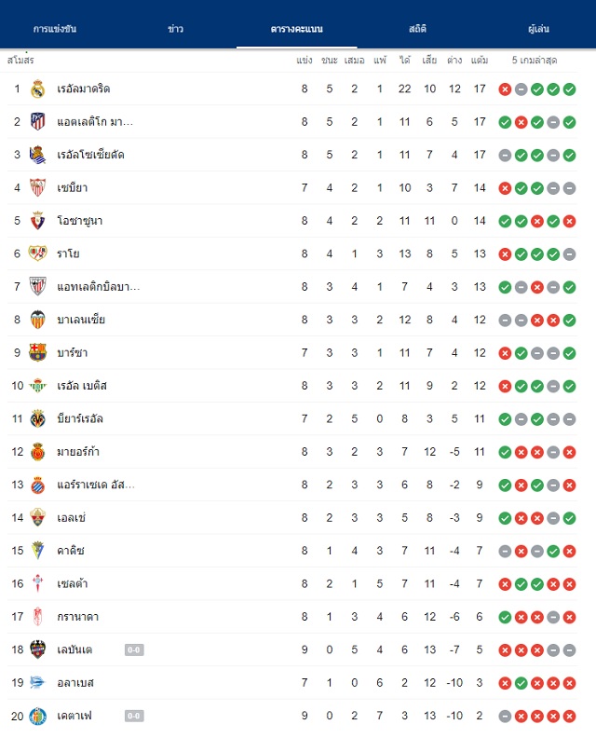
Task: Click the Getafe blue round crest
Action: click(x=37, y=716)
